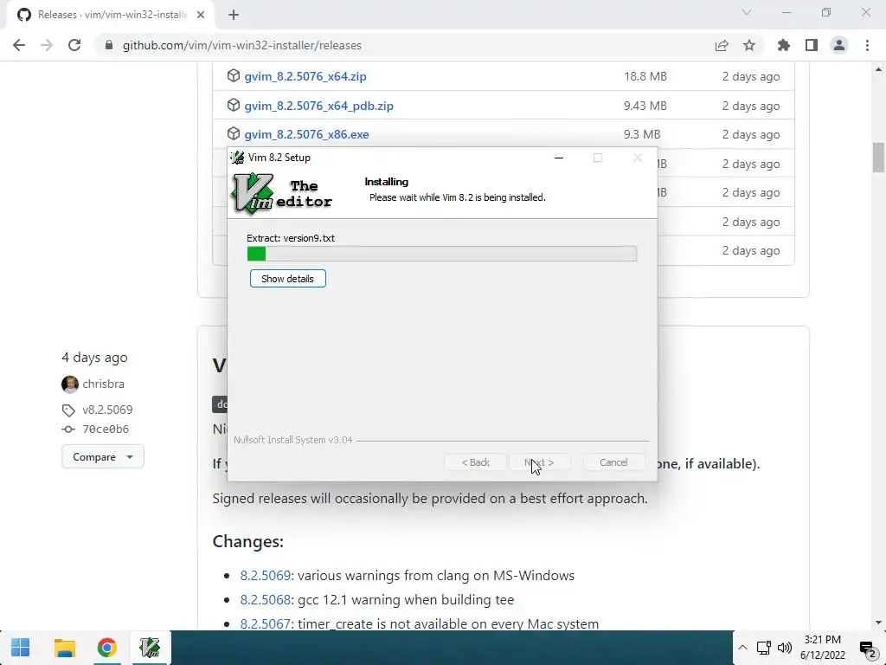Toggle the browser side panel

tap(812, 45)
